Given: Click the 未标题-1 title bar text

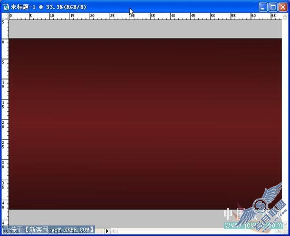Looking at the screenshot, I should [x=49, y=7].
